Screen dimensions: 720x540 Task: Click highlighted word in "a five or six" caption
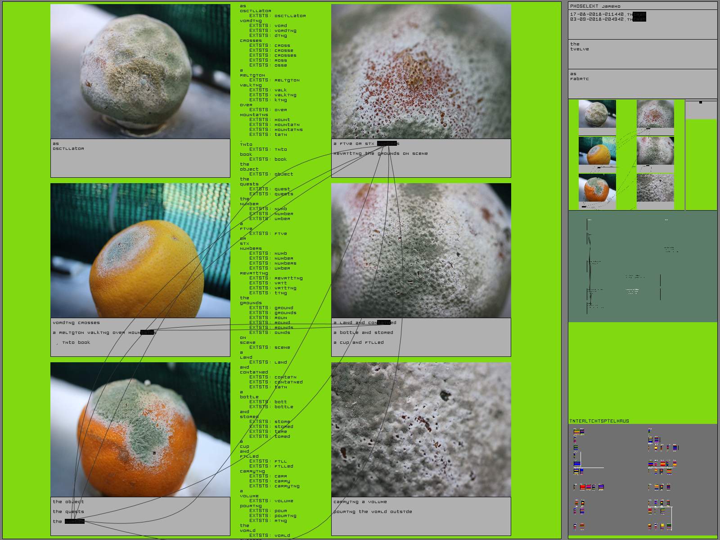coord(387,144)
